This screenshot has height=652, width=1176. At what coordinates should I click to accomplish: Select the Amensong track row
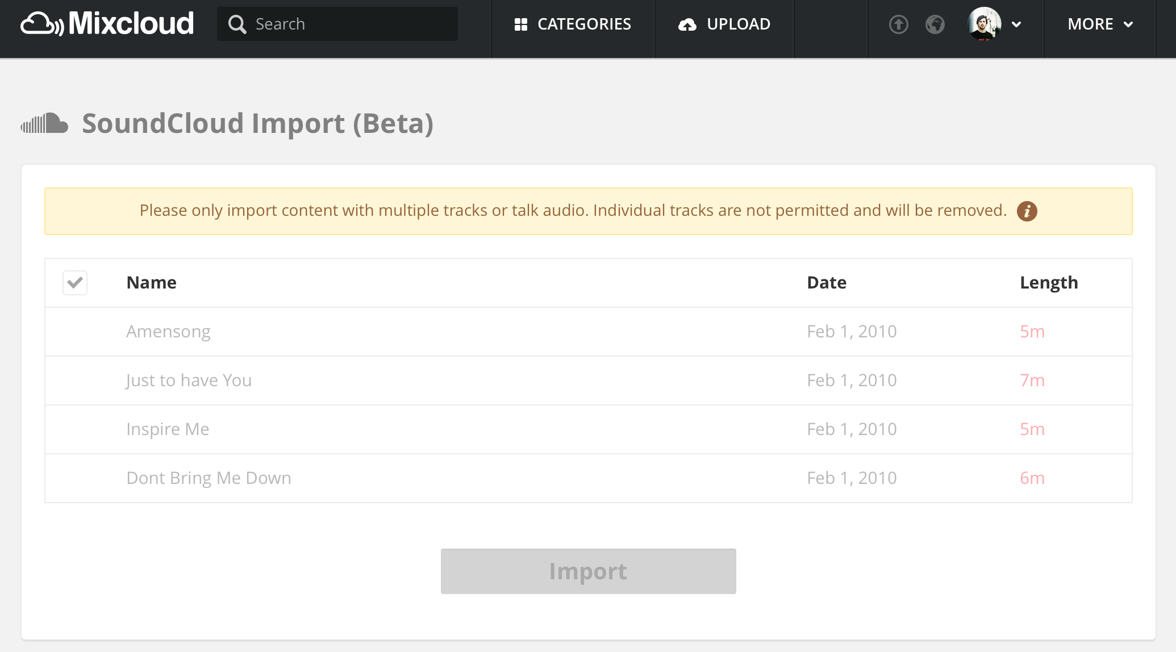(168, 332)
